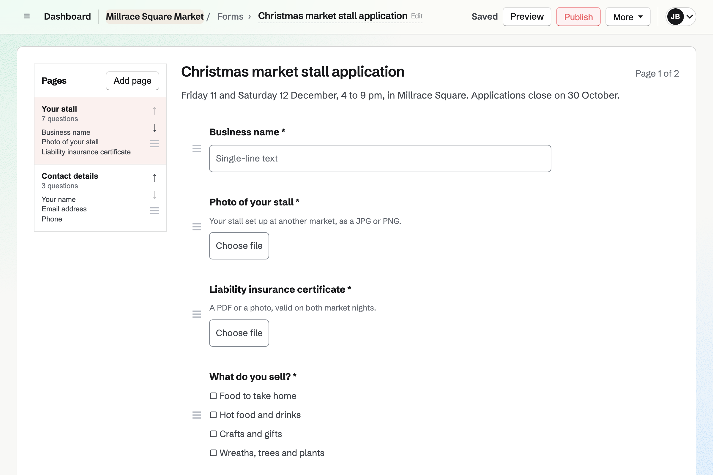Navigate to Forms breadcrumb
This screenshot has height=475, width=713.
(231, 16)
